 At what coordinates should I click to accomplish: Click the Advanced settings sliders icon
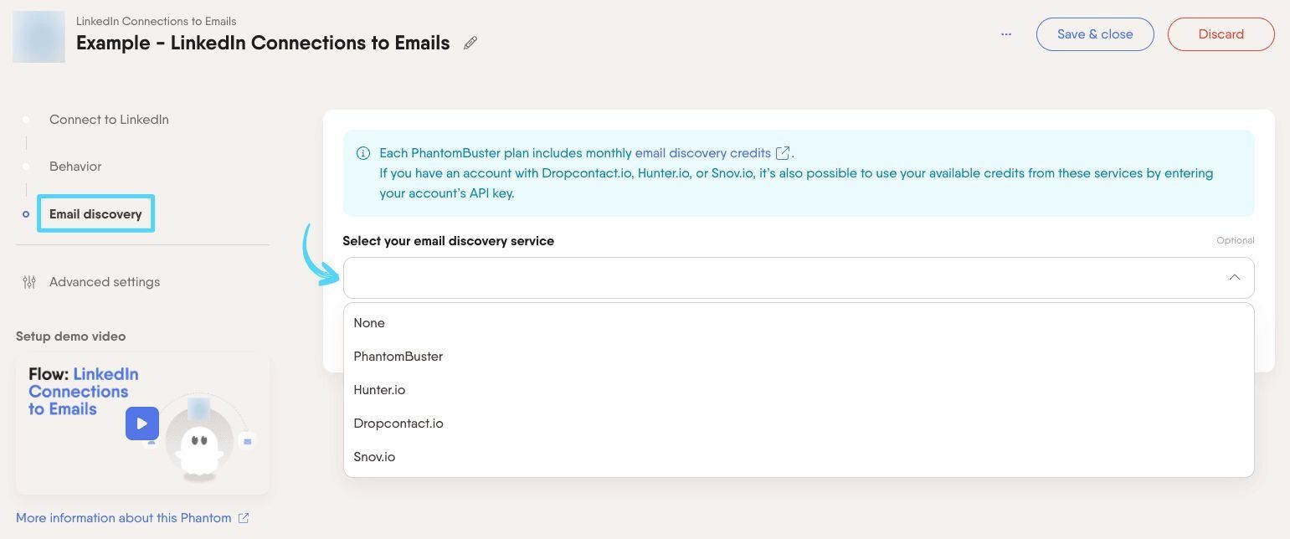click(29, 282)
